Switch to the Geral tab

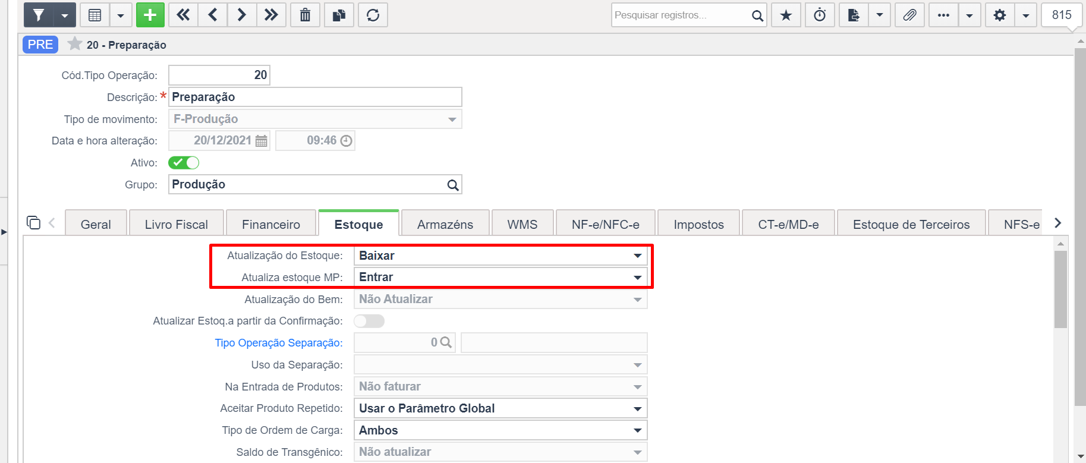pos(96,225)
